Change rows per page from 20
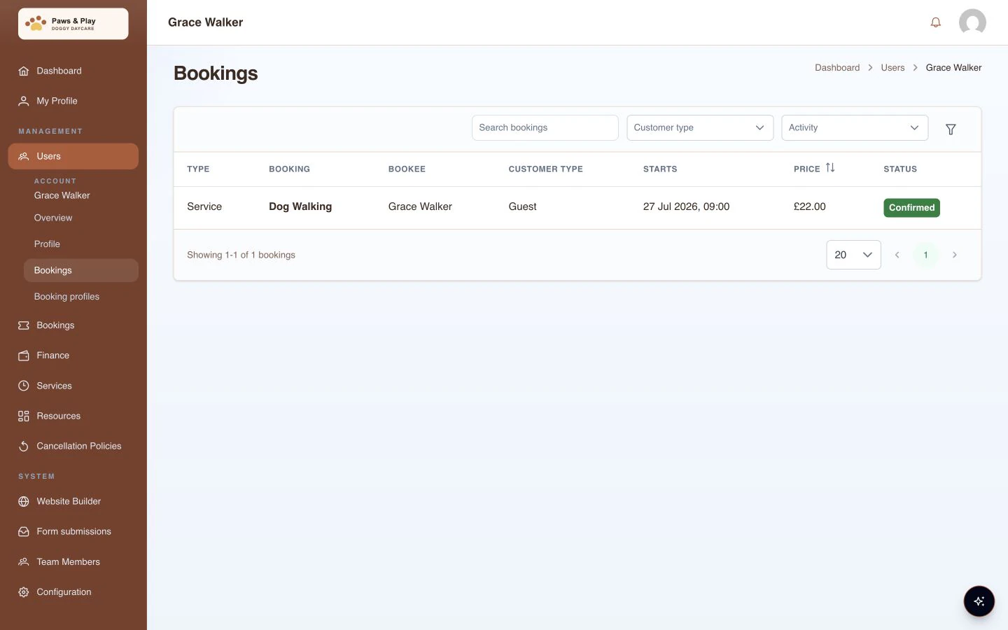This screenshot has height=630, width=1008. (x=853, y=255)
